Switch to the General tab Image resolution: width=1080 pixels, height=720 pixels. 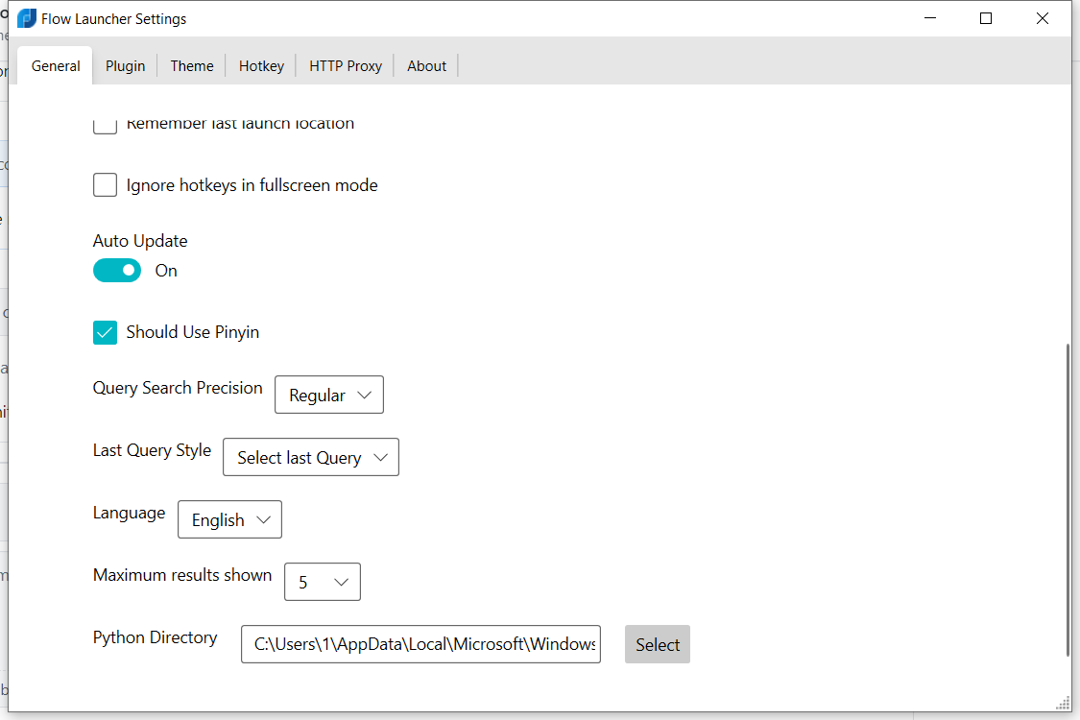pyautogui.click(x=56, y=66)
